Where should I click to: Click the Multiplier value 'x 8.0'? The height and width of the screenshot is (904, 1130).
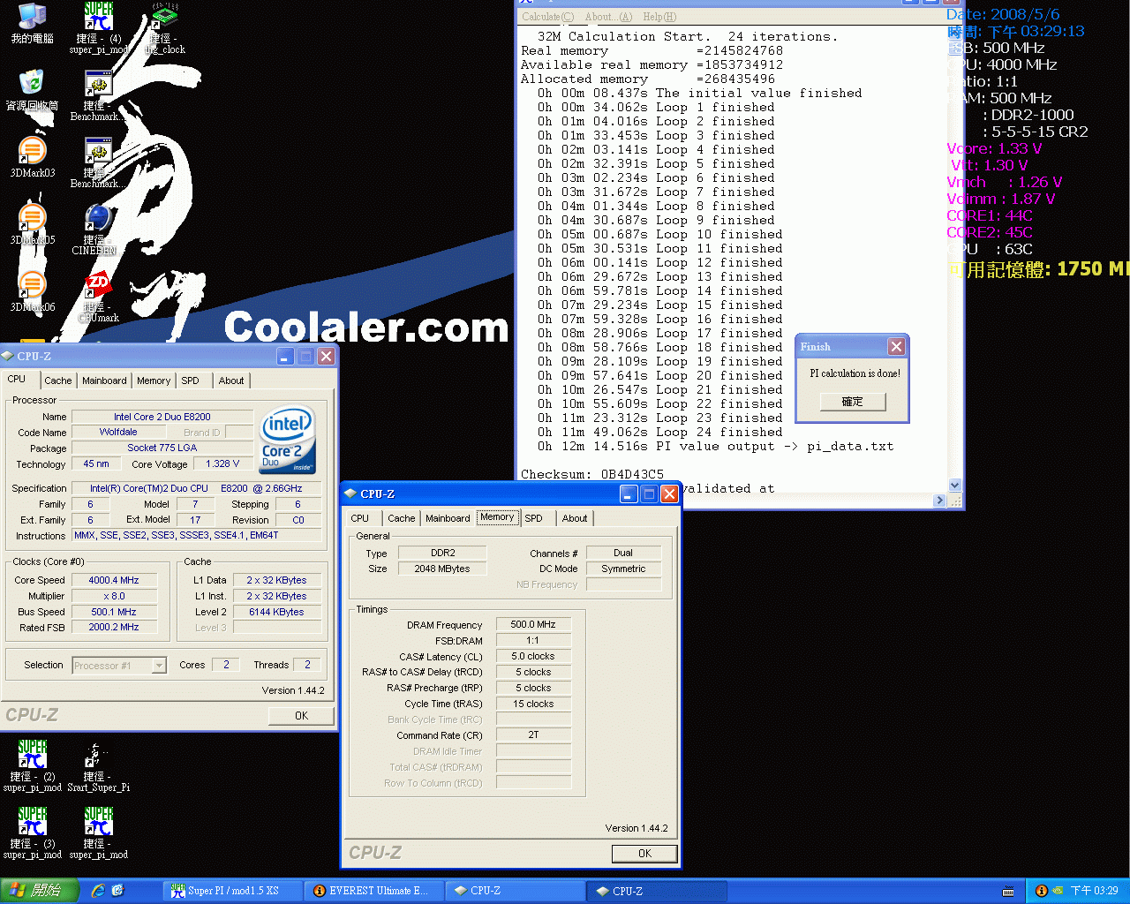point(114,596)
